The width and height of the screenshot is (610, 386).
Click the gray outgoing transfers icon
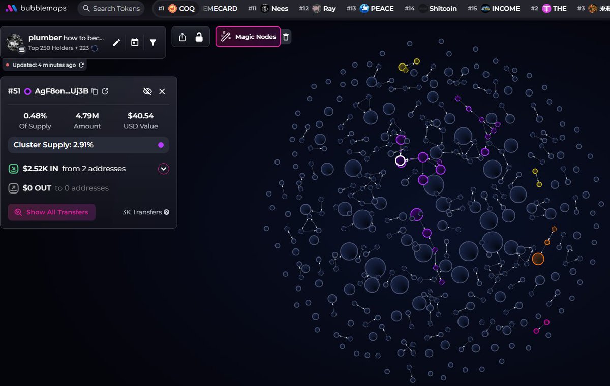[x=14, y=188]
